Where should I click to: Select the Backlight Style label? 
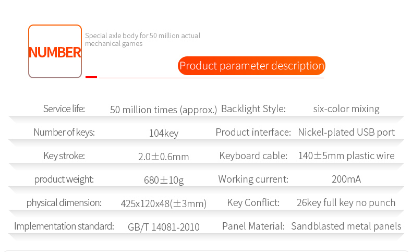pos(253,109)
